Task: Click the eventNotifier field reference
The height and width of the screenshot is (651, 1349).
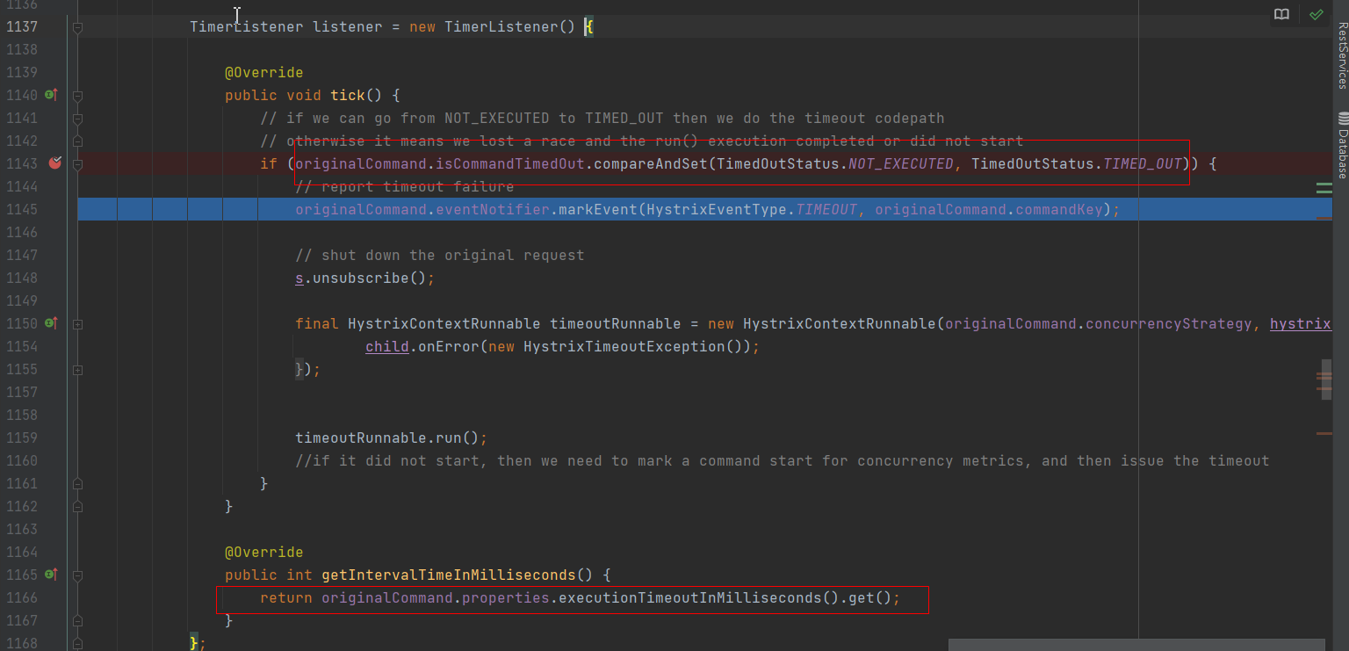Action: point(493,209)
